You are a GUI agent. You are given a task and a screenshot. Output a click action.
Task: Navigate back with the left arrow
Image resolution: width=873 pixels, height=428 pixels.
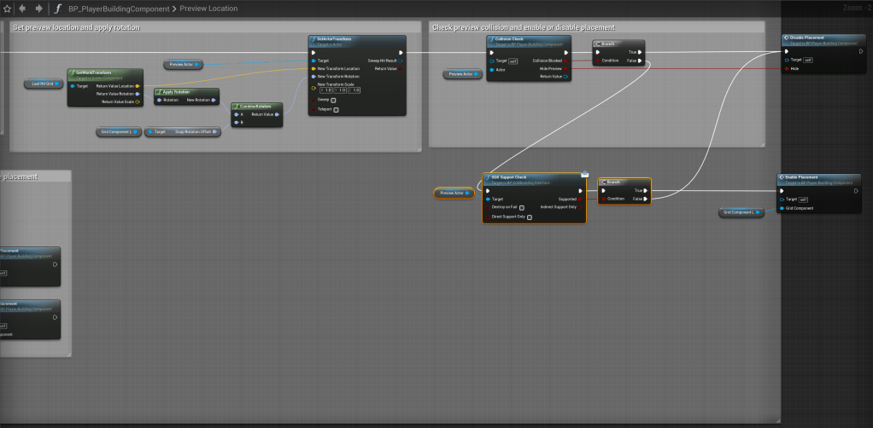22,9
